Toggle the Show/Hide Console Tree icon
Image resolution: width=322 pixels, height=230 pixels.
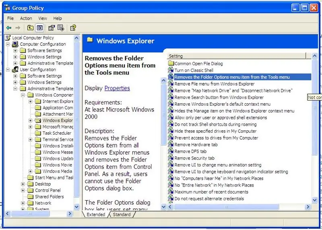point(39,28)
